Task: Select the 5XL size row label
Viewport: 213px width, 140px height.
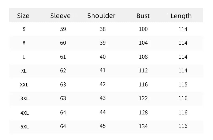Action: pos(24,126)
